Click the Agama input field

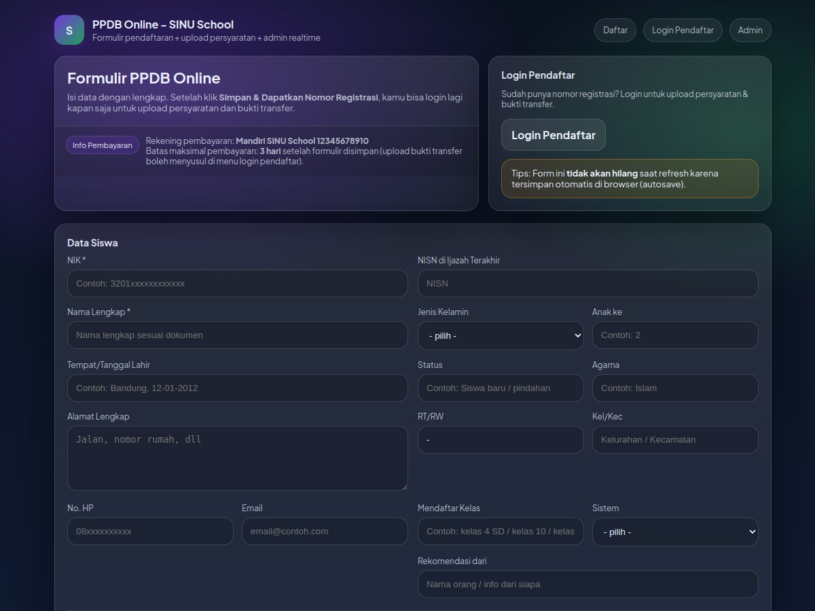(675, 388)
